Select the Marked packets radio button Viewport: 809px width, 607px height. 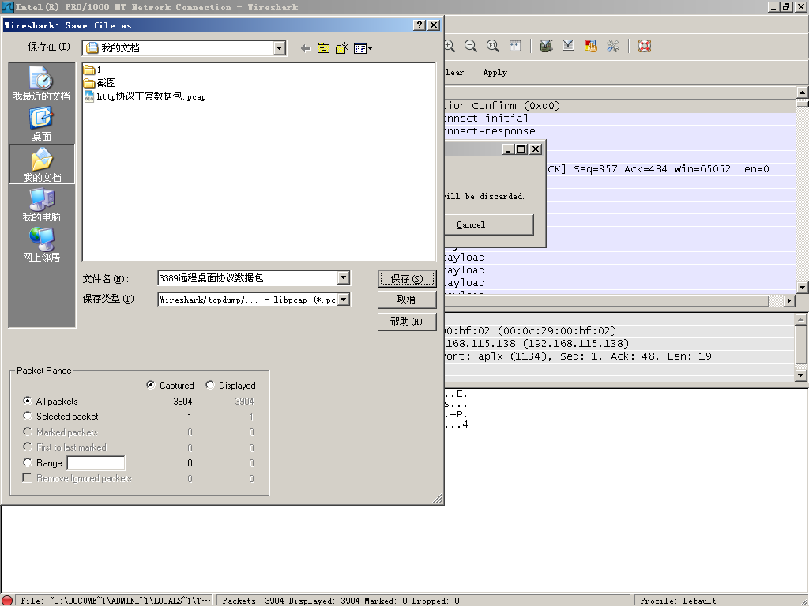pyautogui.click(x=28, y=432)
